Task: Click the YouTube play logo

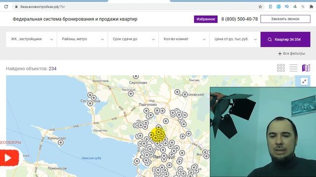Action: tap(9, 158)
